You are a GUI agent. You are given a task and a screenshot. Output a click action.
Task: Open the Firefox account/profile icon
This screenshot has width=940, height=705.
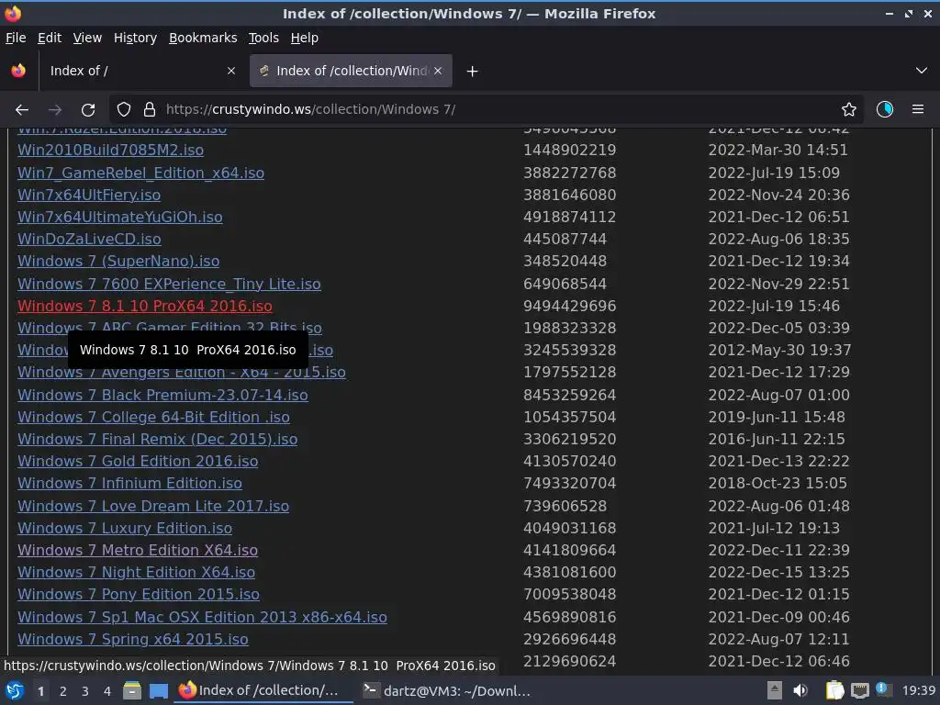pyautogui.click(x=884, y=110)
